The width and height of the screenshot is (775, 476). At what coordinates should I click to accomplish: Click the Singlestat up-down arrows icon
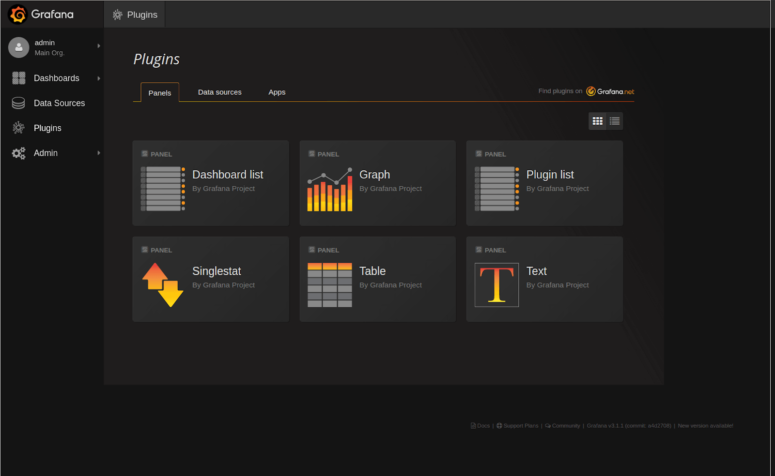click(163, 285)
